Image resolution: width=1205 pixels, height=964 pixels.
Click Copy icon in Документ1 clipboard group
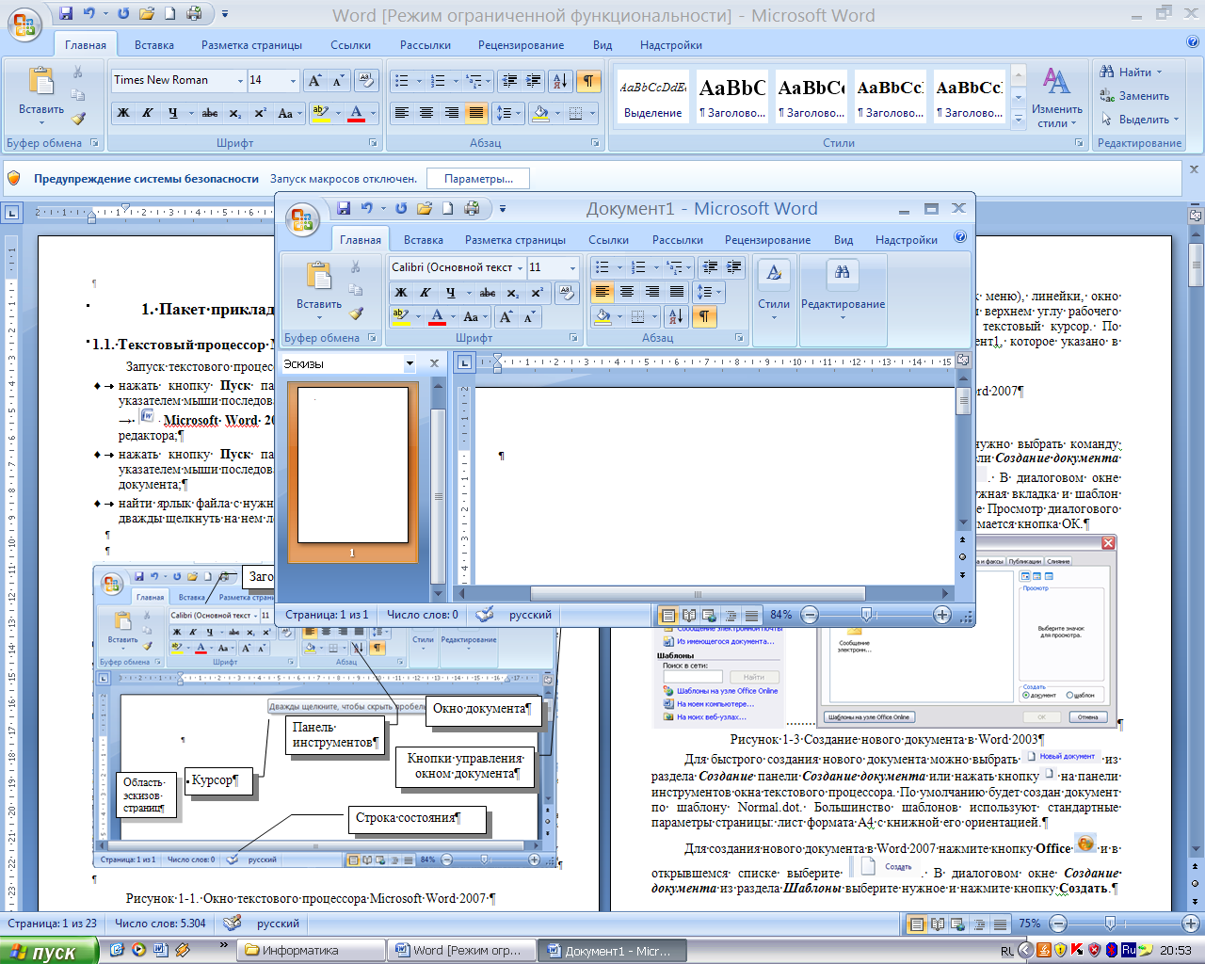[355, 290]
